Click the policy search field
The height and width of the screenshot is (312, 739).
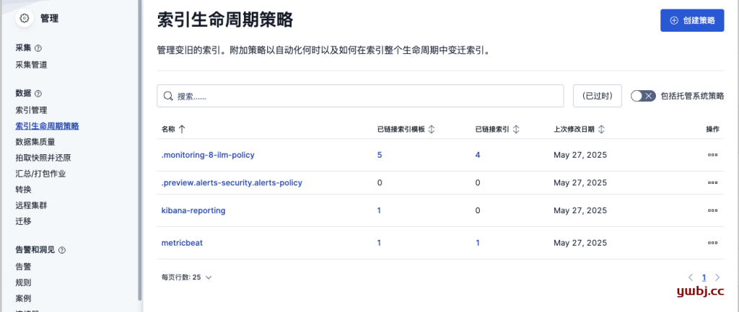coord(360,96)
